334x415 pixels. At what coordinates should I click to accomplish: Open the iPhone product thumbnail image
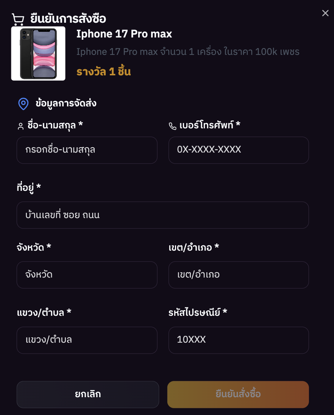(x=38, y=53)
